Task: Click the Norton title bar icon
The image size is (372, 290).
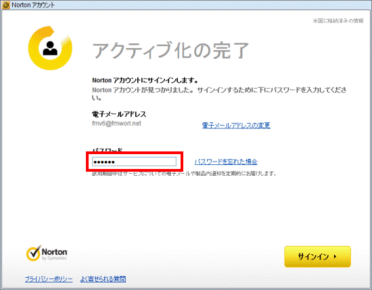Action: pyautogui.click(x=5, y=5)
